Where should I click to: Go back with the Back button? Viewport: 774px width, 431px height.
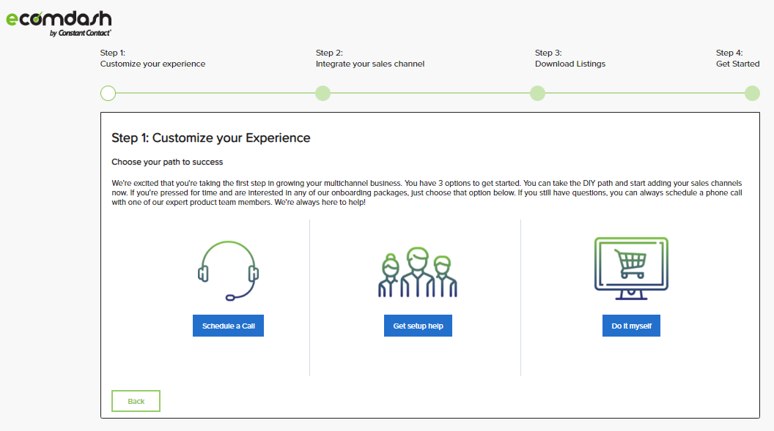pyautogui.click(x=136, y=401)
